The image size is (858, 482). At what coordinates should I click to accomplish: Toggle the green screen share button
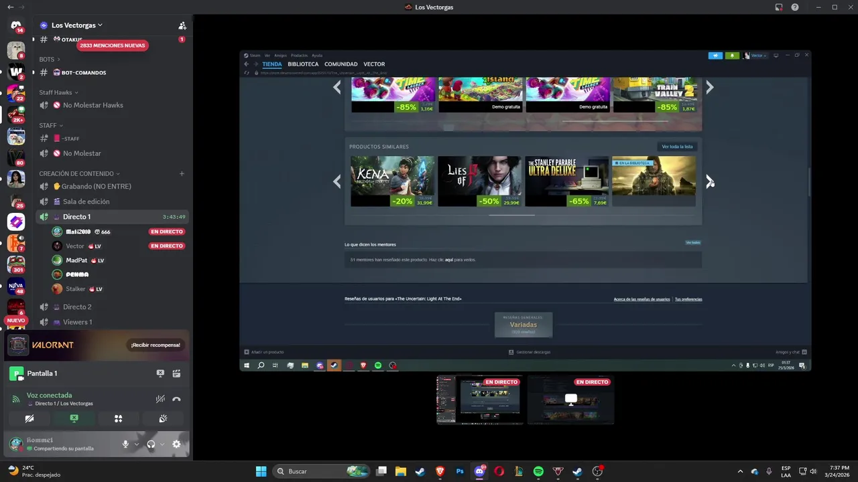[74, 418]
